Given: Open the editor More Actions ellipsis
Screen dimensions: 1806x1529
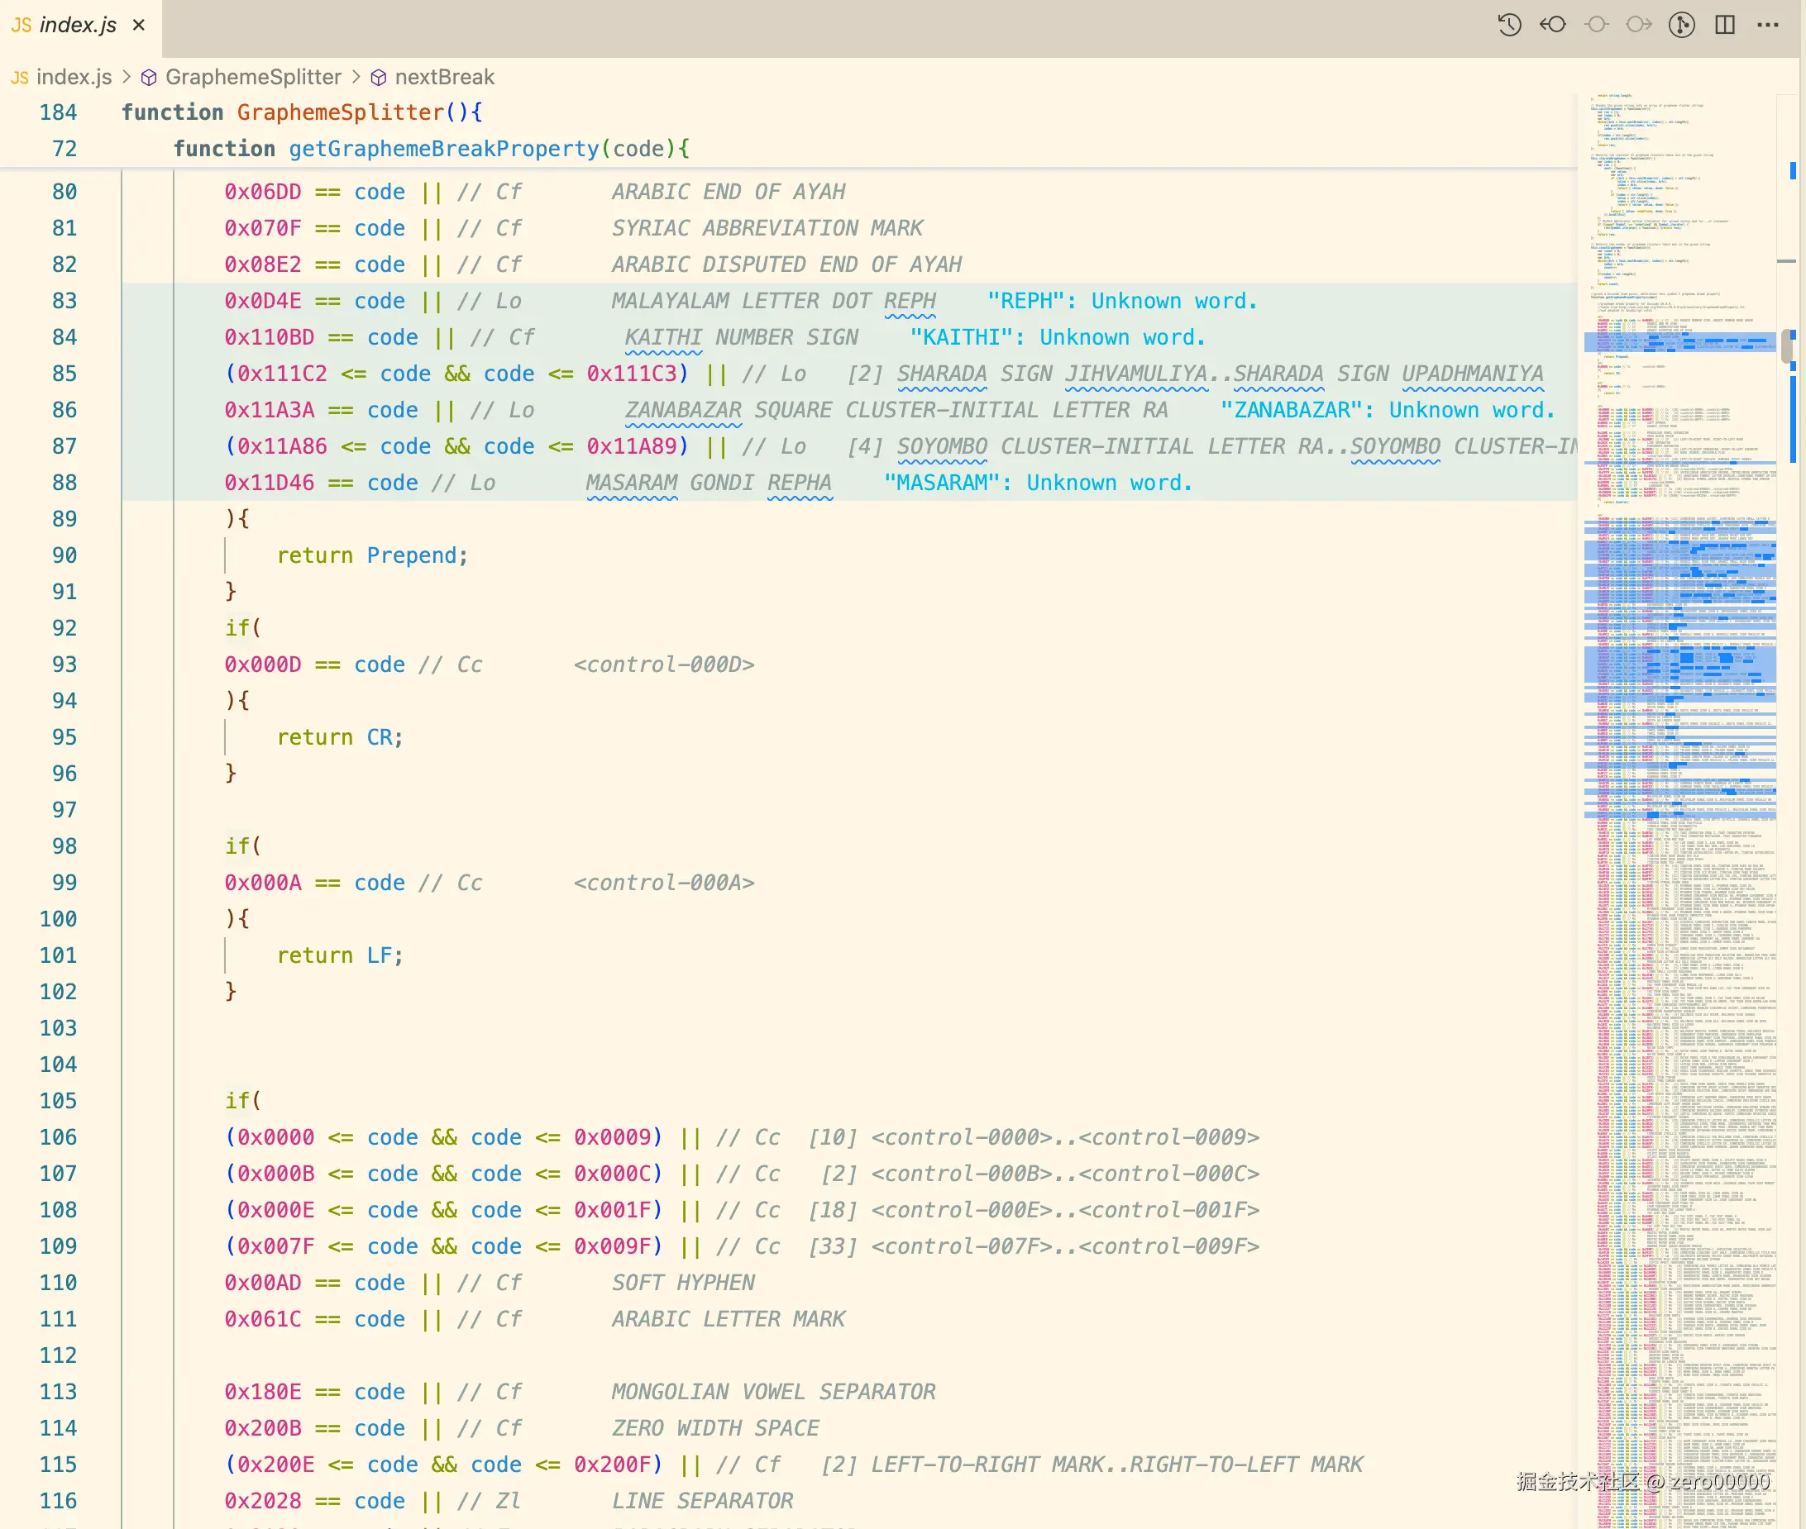Looking at the screenshot, I should coord(1768,24).
